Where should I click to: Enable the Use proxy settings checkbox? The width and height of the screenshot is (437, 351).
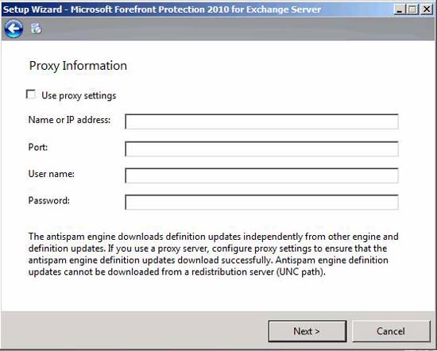point(31,94)
